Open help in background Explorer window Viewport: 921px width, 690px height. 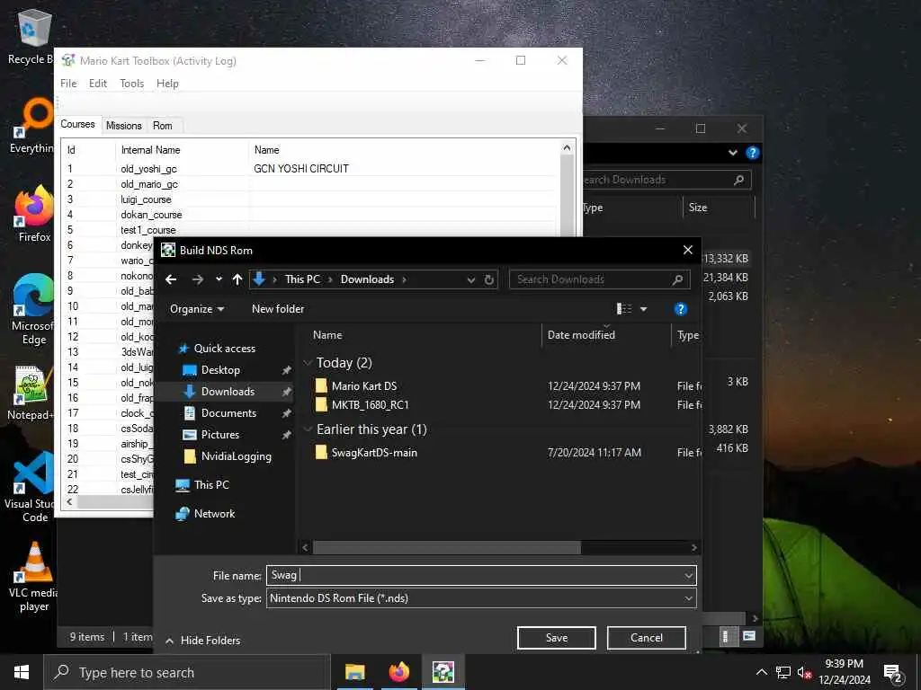point(752,153)
